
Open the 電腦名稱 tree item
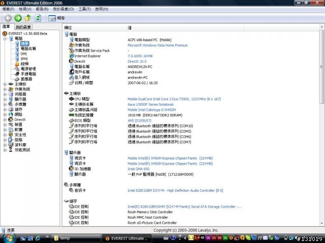tap(28, 49)
